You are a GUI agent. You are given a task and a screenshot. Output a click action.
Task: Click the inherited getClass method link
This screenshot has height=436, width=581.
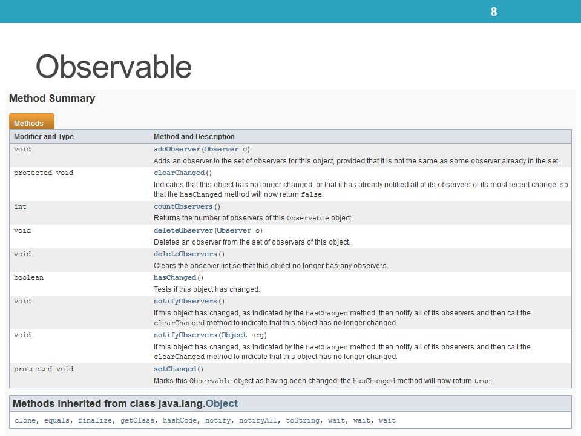pos(137,420)
